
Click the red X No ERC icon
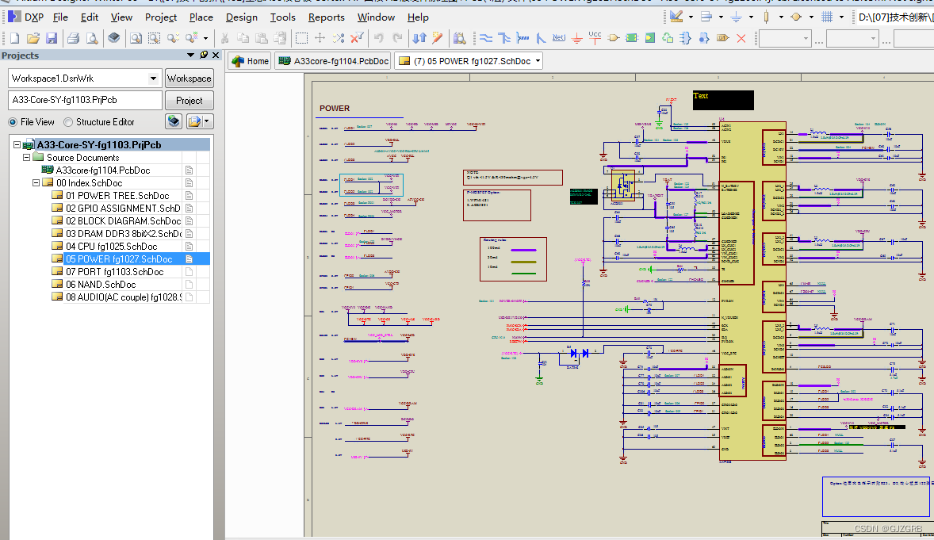tap(741, 38)
